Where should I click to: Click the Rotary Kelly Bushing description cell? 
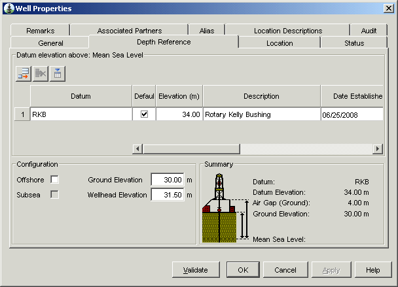[262, 114]
